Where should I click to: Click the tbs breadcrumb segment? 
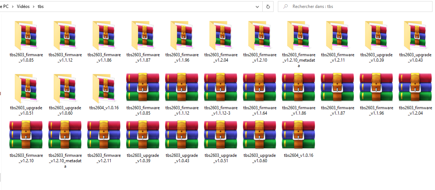pos(41,6)
